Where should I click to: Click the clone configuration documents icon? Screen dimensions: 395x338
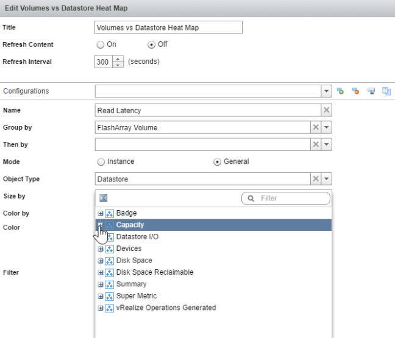[386, 91]
